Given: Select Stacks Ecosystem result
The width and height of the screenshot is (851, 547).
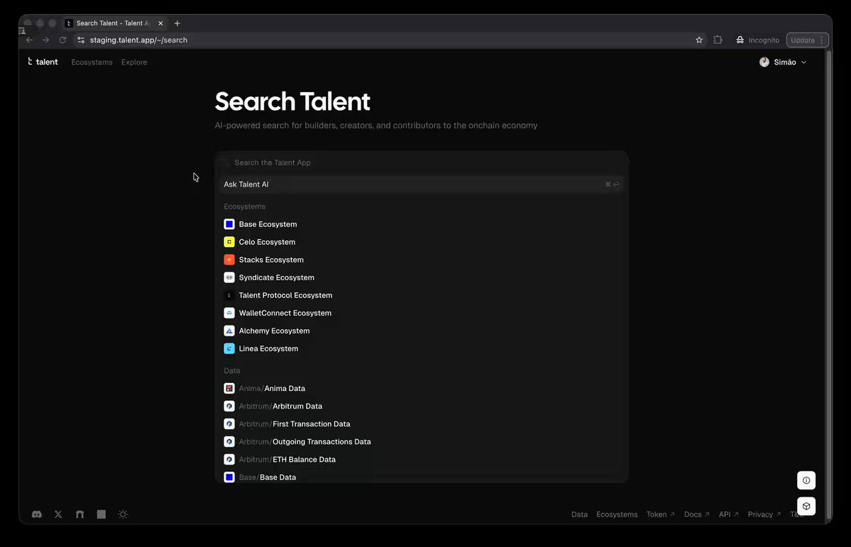Looking at the screenshot, I should click(422, 260).
